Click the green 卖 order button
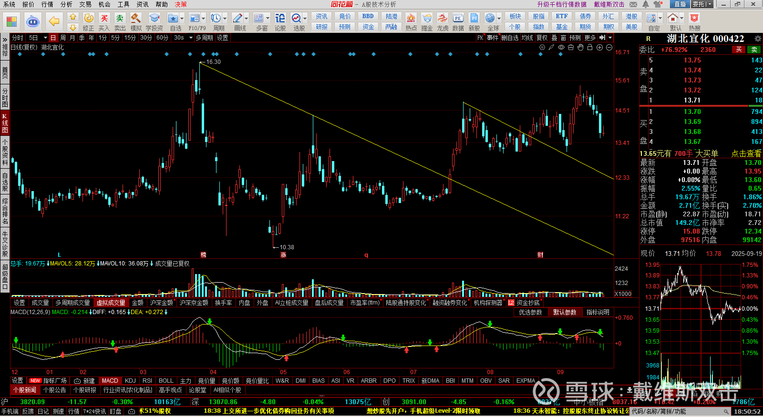 [x=754, y=50]
